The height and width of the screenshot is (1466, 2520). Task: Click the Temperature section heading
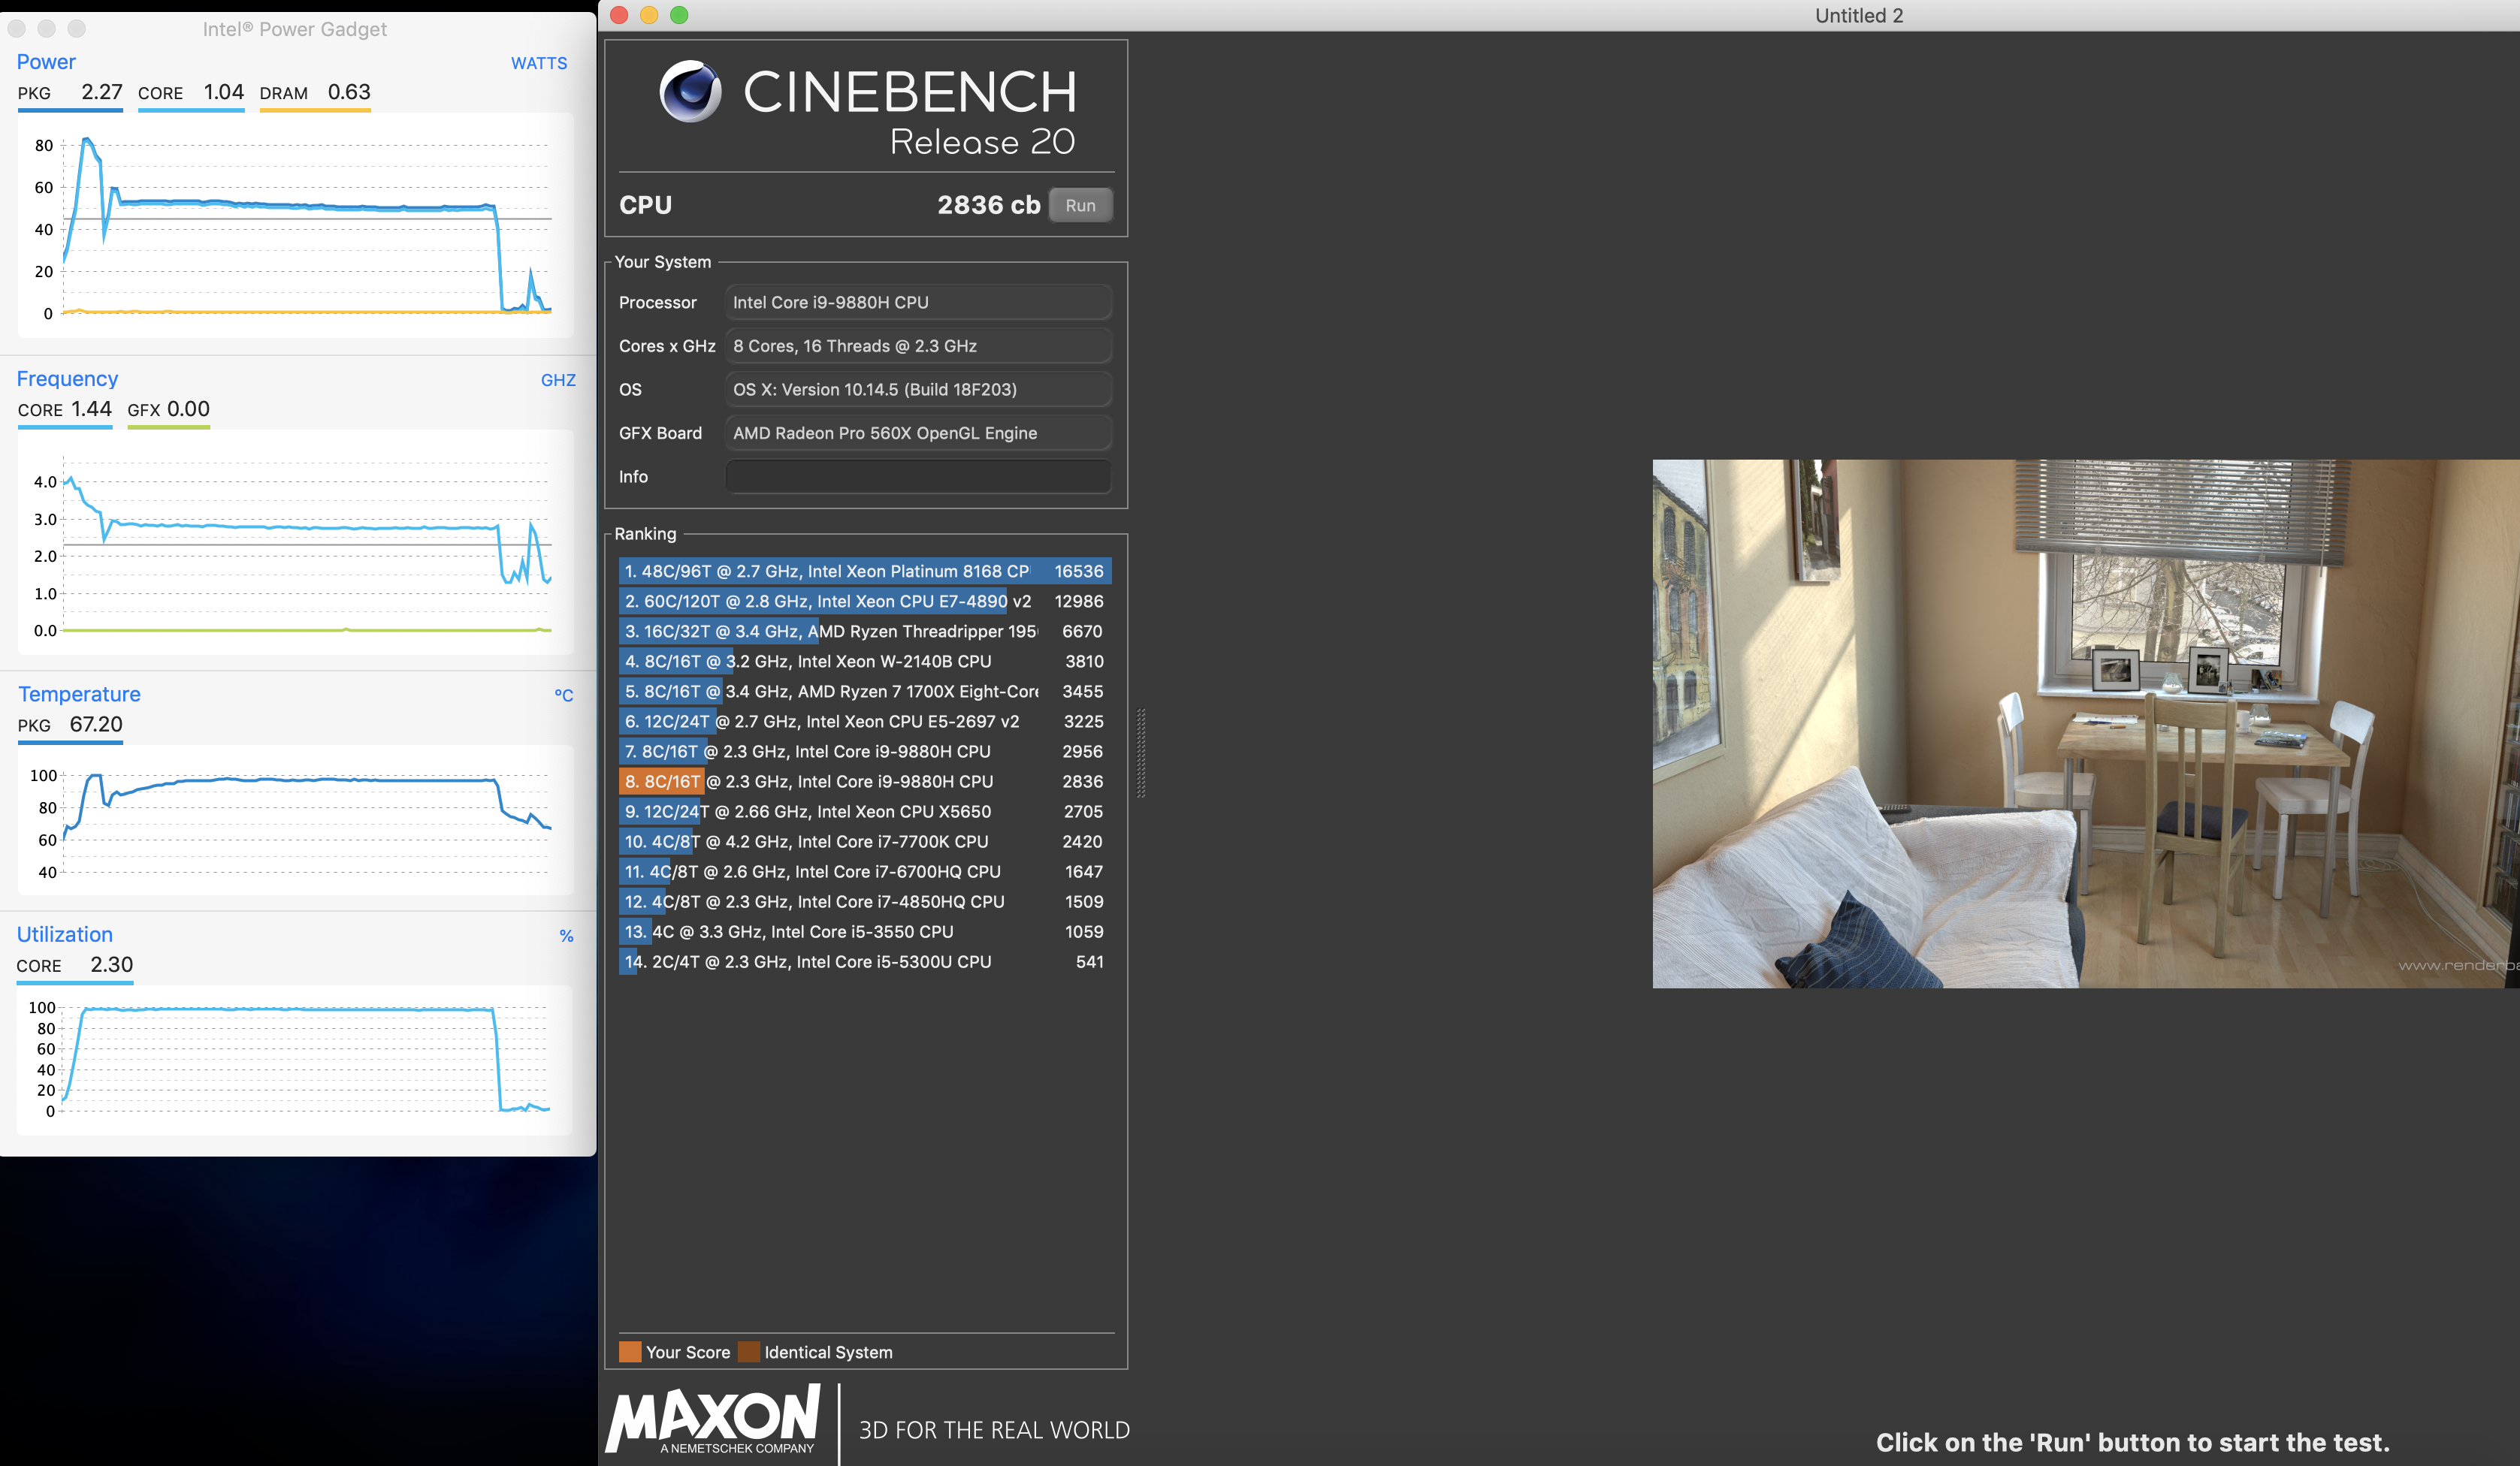79,693
